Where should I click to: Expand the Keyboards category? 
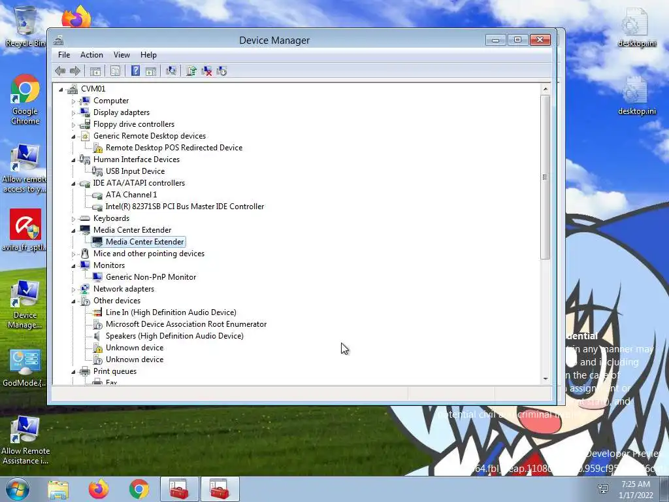73,219
